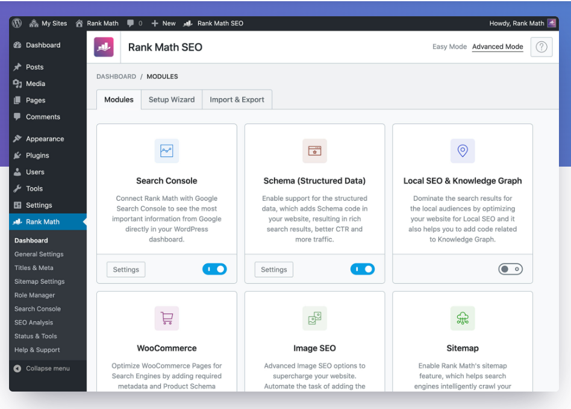Open Rank Math SEO admin bar menu
This screenshot has height=409, width=571.
[x=213, y=23]
